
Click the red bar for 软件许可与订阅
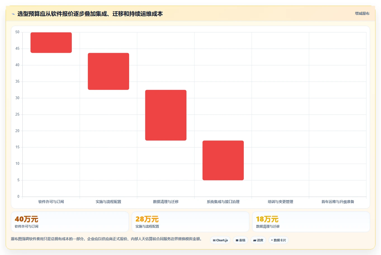coord(51,42)
